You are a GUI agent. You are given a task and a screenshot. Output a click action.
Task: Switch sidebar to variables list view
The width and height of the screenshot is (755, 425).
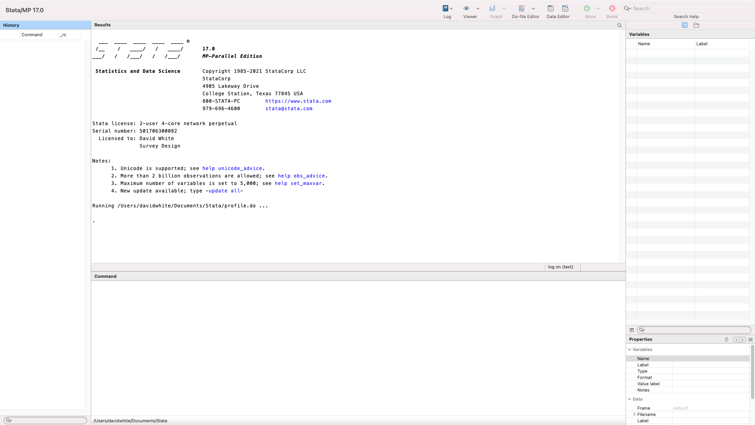pos(685,25)
